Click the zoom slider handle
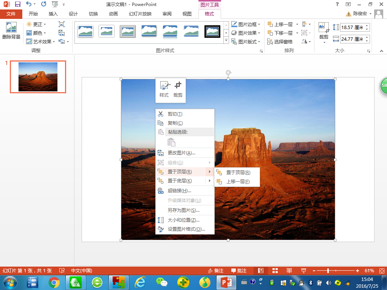 coord(328,271)
